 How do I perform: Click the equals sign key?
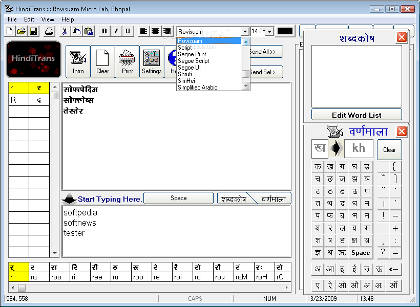pyautogui.click(x=395, y=252)
